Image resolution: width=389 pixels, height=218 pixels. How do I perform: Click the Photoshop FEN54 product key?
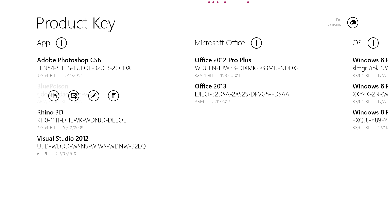[x=84, y=68]
